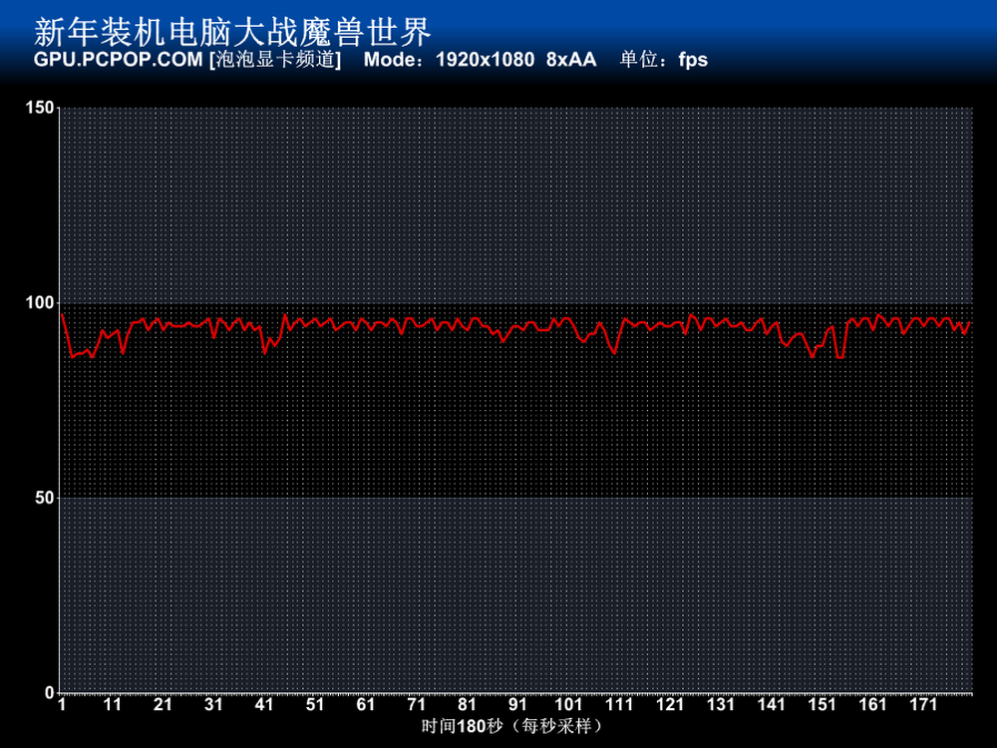The image size is (997, 748).
Task: Click the x-axis tick label 31
Action: 213,705
